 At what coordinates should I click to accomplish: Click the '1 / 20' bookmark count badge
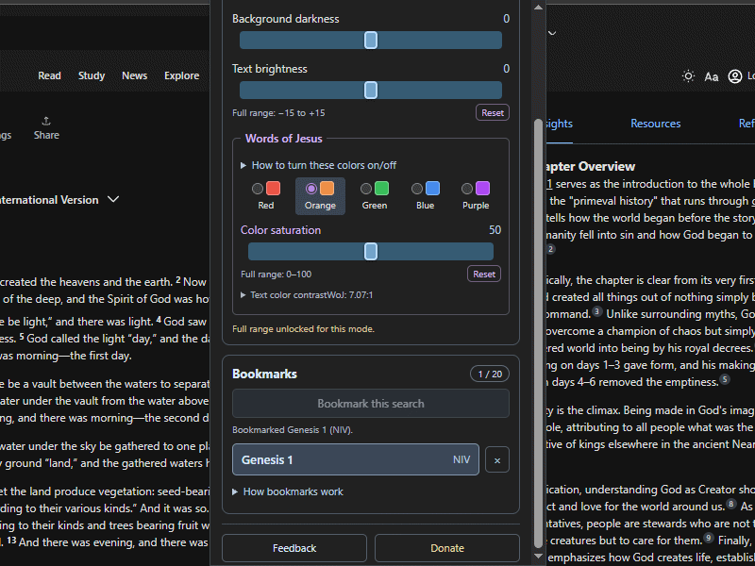tap(490, 375)
